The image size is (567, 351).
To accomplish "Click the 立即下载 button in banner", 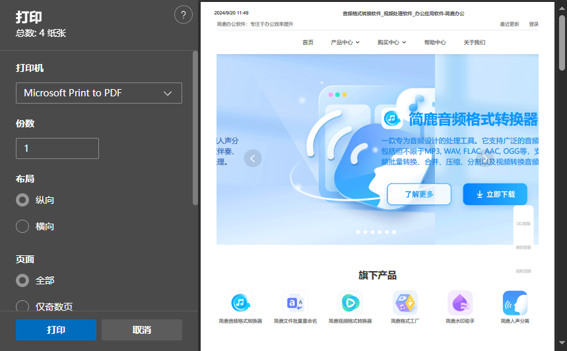I will (495, 194).
